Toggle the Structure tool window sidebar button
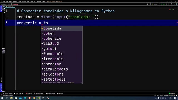Image resolution: width=178 pixels, height=100 pixels. click(1, 79)
